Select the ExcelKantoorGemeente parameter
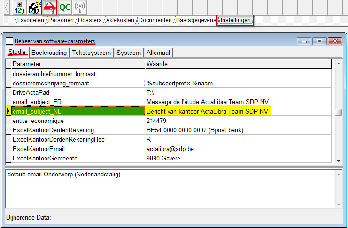 coord(78,158)
